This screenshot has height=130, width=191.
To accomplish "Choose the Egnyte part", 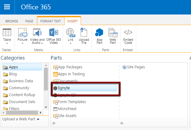I will tap(85, 88).
